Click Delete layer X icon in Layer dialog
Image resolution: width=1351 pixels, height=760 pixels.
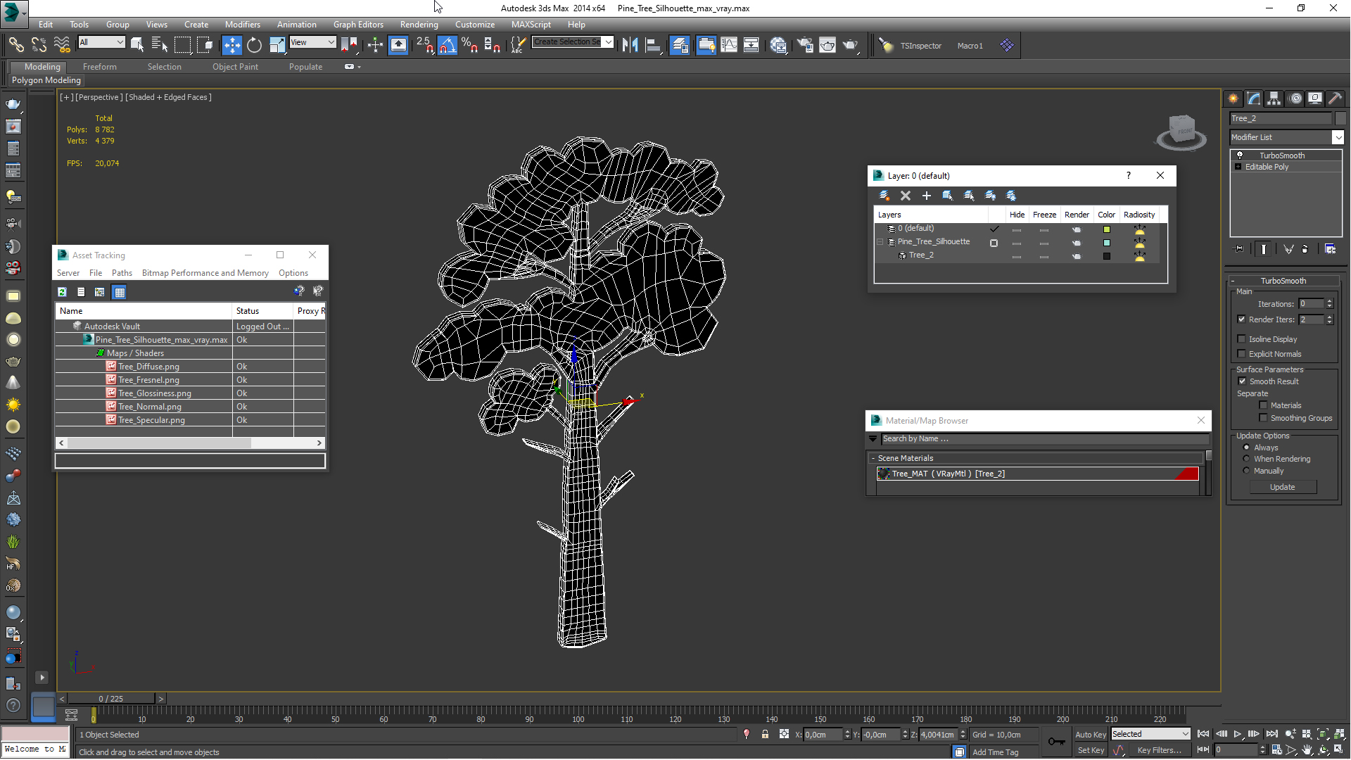click(906, 196)
